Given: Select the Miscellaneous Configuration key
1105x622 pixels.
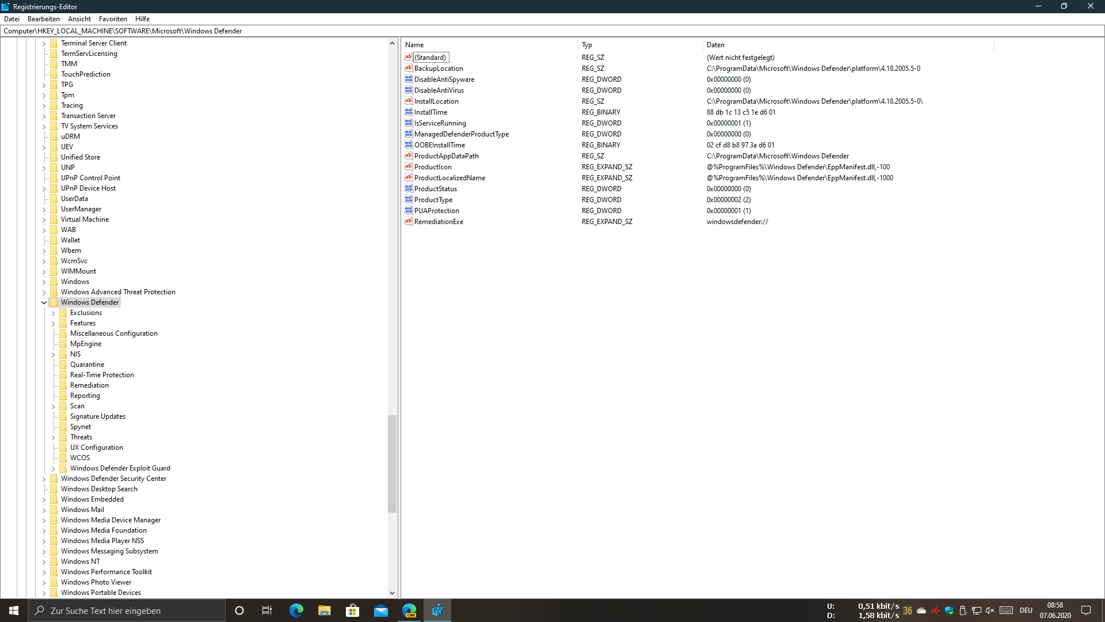Looking at the screenshot, I should point(113,333).
